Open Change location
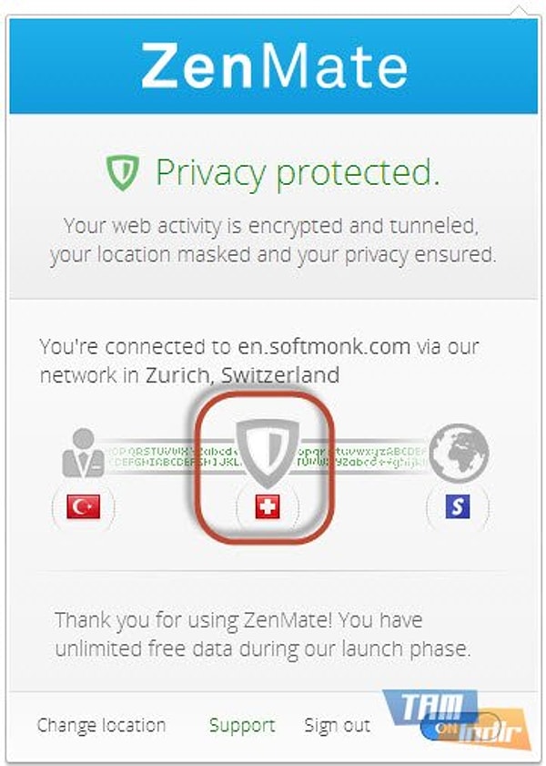This screenshot has width=546, height=766. pos(102,725)
